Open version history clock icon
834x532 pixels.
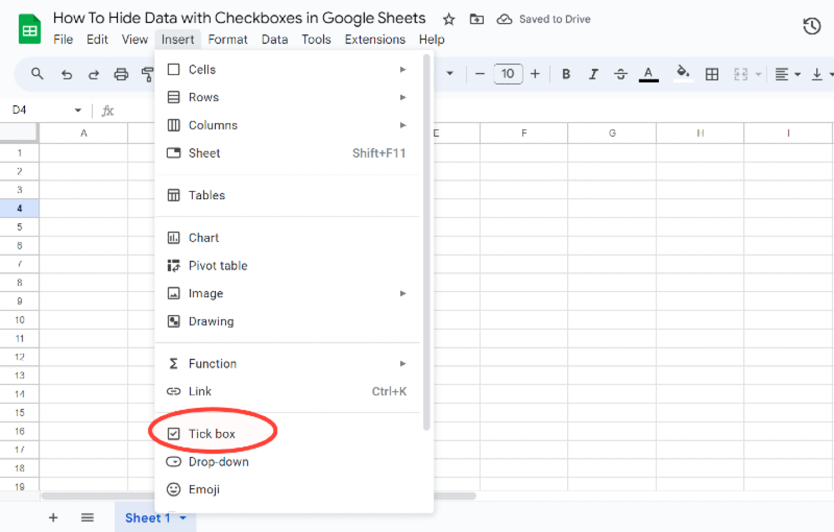tap(812, 26)
